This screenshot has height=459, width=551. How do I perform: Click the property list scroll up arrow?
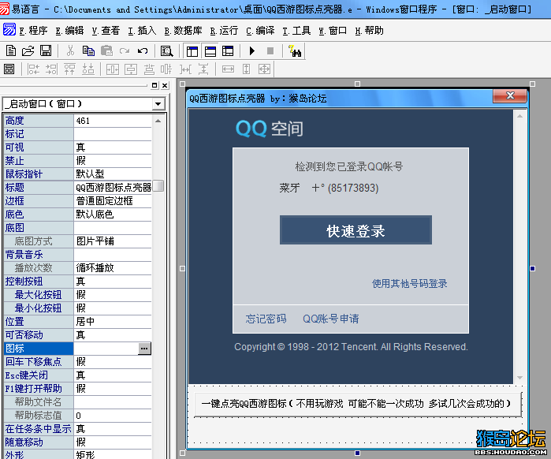pos(158,121)
